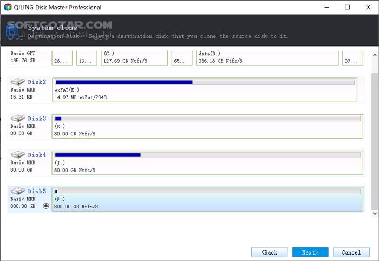Click the Disk2 drive icon
Screen dimensions: 379x261
pos(18,82)
